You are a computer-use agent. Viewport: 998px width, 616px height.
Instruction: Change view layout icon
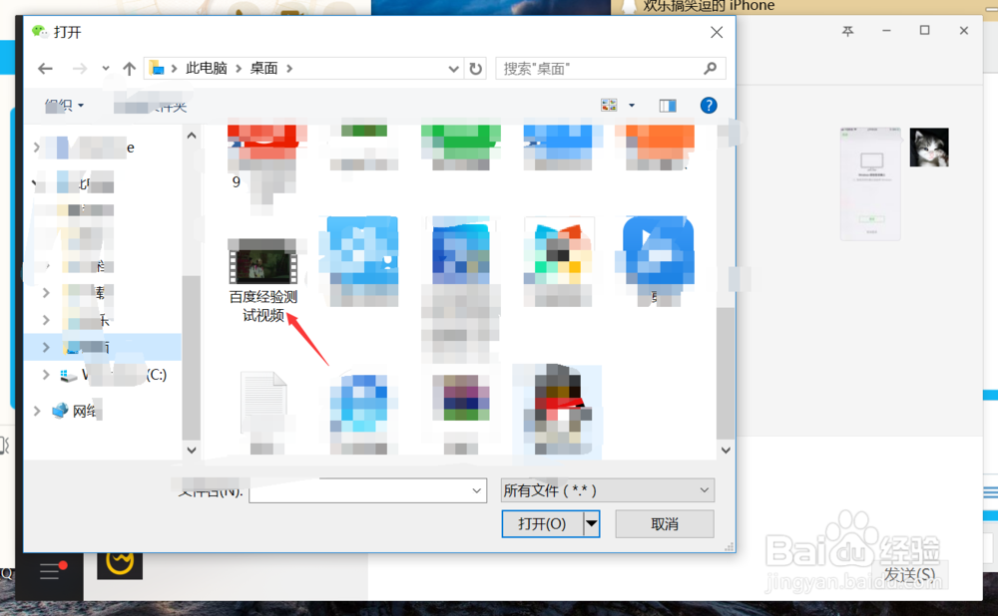pyautogui.click(x=609, y=105)
